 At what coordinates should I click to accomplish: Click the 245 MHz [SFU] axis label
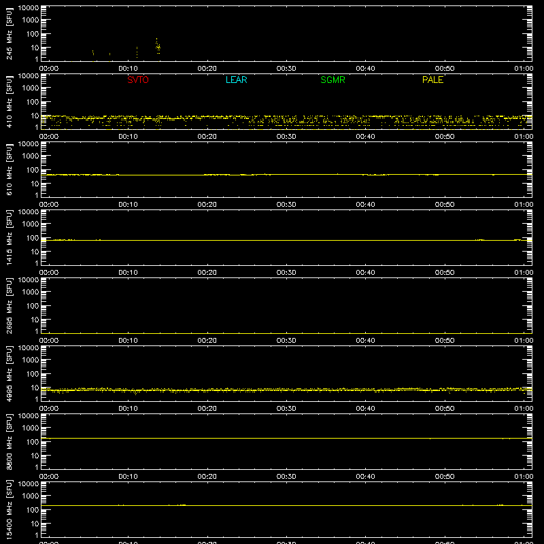9,33
